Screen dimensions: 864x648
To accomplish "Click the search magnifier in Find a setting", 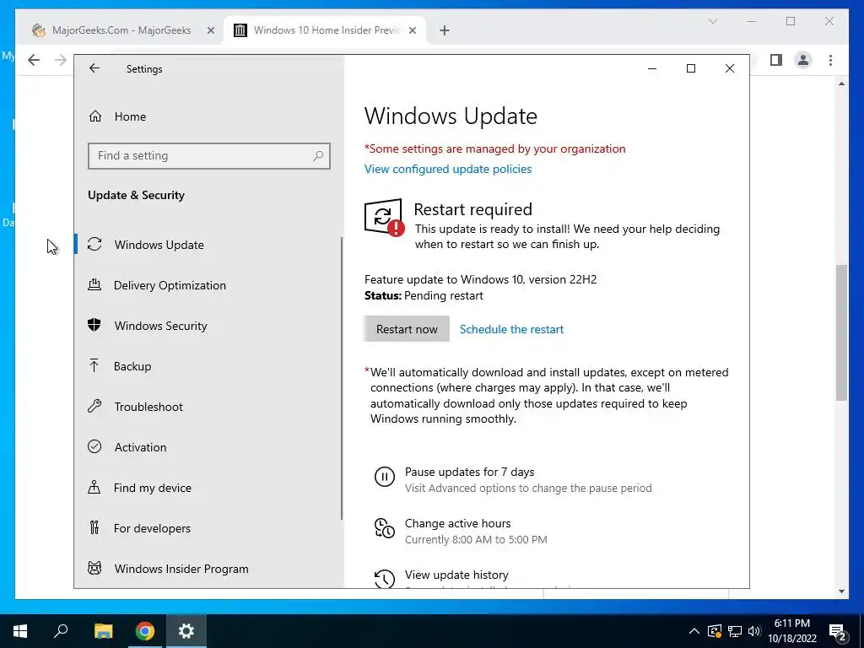I will click(318, 156).
